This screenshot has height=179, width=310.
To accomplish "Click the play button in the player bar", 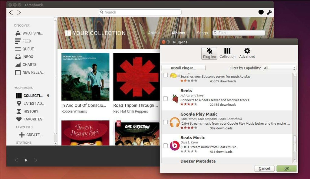I will 26,160.
